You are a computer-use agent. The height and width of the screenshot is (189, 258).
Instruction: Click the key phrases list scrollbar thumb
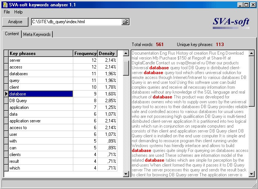126,68
